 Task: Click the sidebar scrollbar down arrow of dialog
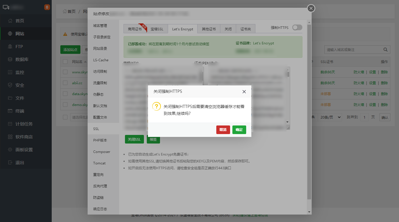[x=309, y=212]
